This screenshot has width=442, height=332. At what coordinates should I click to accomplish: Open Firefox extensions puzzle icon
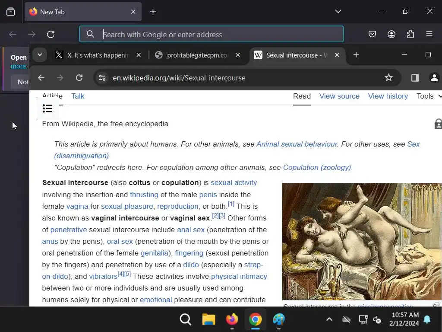click(x=410, y=34)
